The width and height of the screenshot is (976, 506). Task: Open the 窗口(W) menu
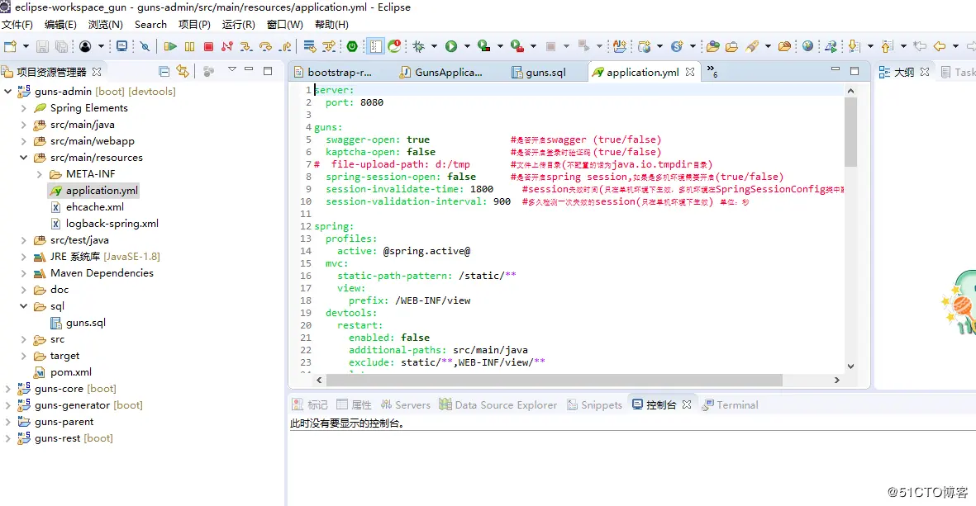click(x=284, y=24)
